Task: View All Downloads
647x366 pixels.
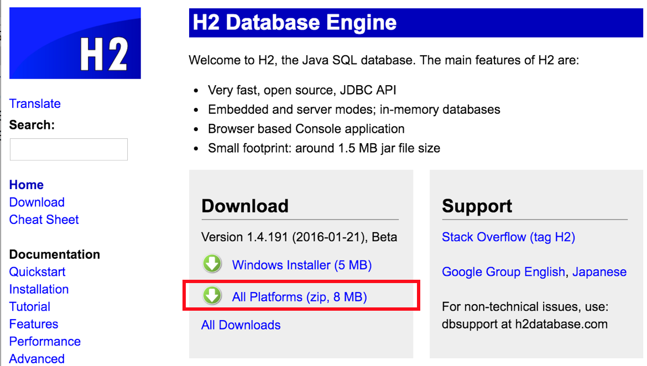Action: point(241,325)
